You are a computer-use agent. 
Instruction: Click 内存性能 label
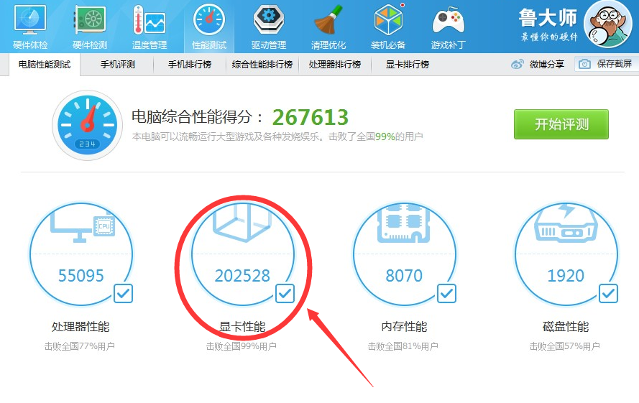pos(404,326)
